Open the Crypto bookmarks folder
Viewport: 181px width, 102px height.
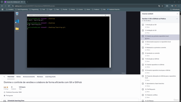click(x=49, y=9)
